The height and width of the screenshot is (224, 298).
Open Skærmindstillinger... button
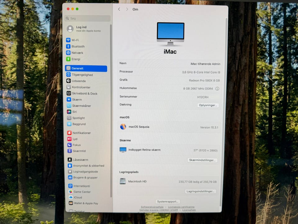click(202, 160)
